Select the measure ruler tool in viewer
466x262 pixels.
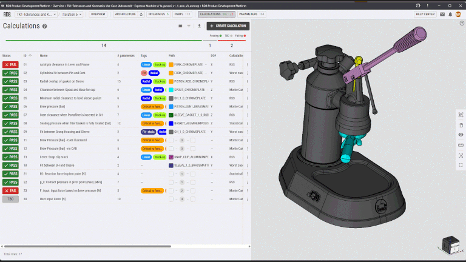coord(461,146)
